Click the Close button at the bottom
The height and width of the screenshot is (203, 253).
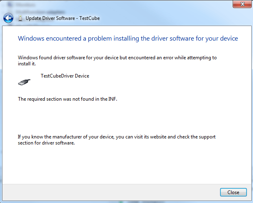tap(233, 192)
